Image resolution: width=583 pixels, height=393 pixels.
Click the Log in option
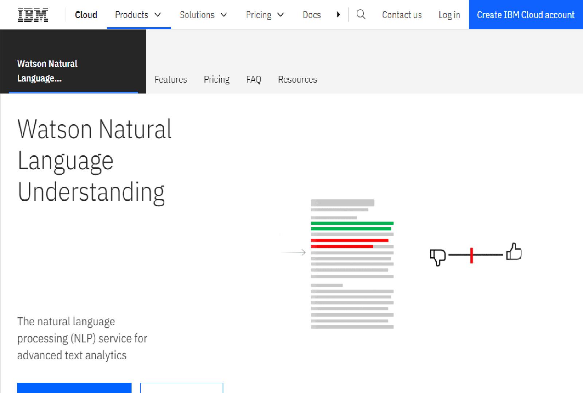point(449,15)
